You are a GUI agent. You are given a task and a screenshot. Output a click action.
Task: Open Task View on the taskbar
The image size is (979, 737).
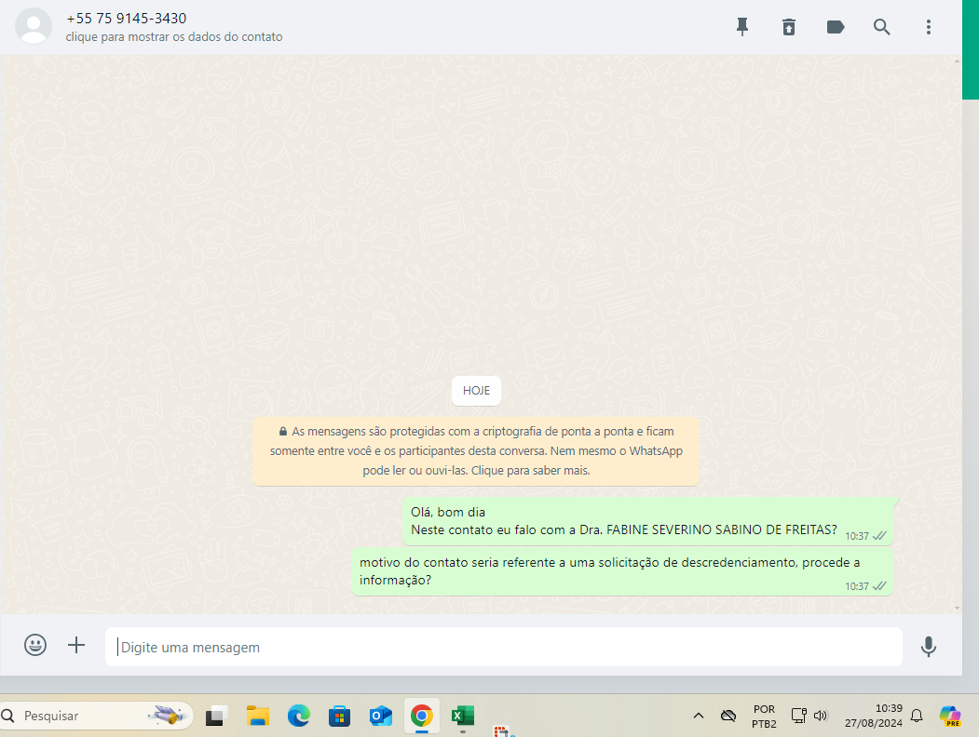(215, 716)
